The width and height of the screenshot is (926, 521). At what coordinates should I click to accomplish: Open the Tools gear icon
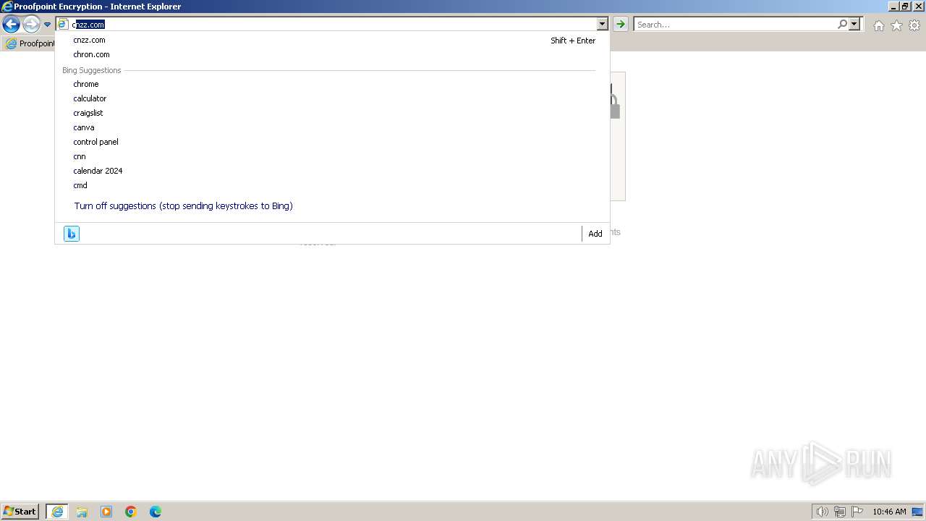914,25
